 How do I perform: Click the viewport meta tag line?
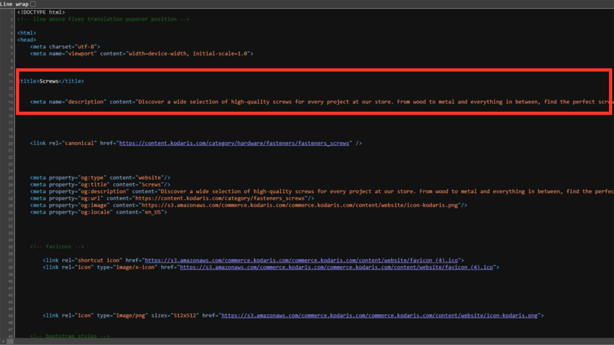pos(141,54)
